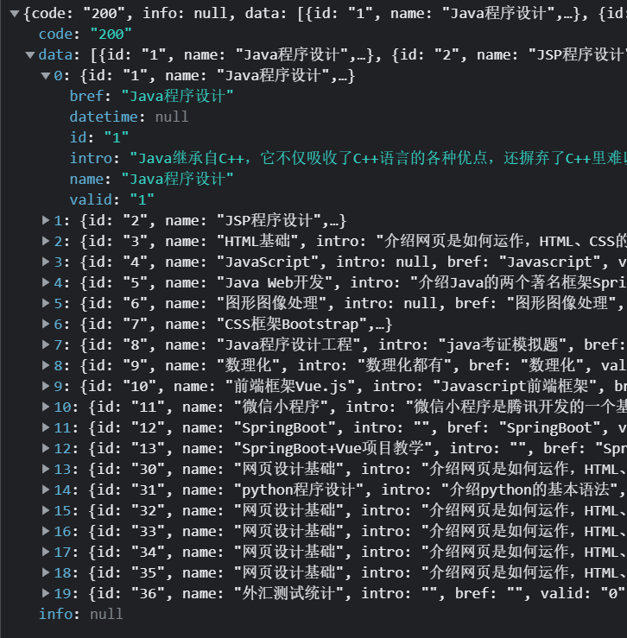Click the bref "Java程序设计" value
This screenshot has height=638, width=627.
(178, 97)
